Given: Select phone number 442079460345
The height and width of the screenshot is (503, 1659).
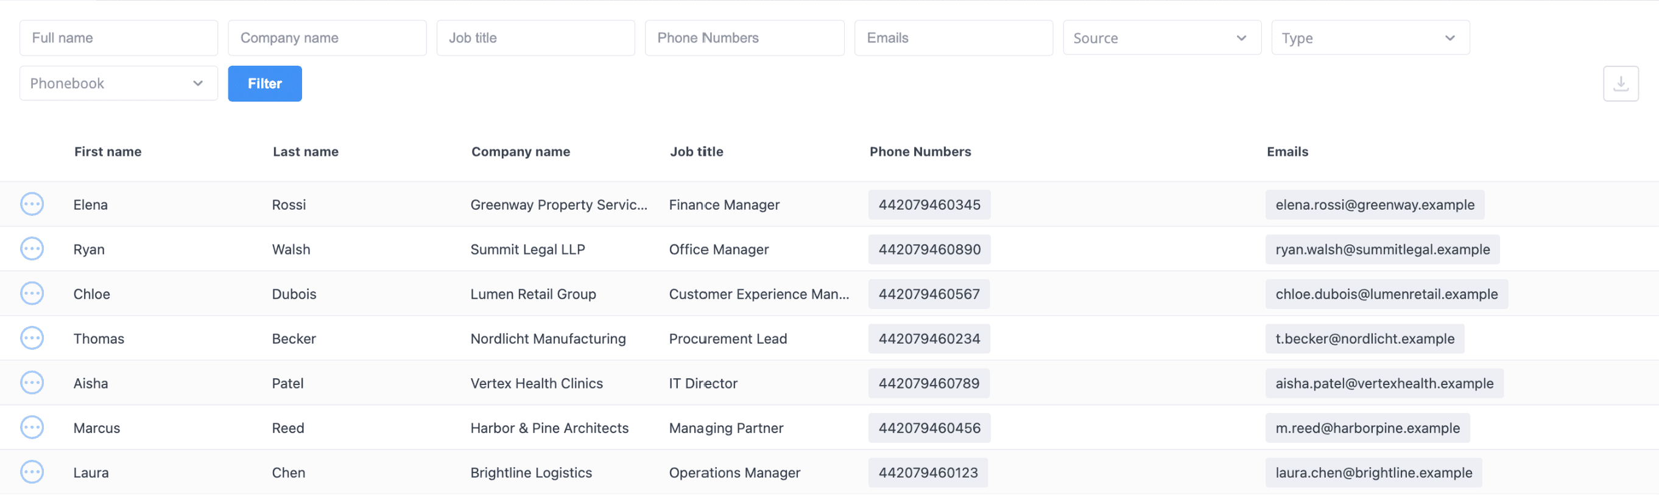Looking at the screenshot, I should pyautogui.click(x=929, y=204).
